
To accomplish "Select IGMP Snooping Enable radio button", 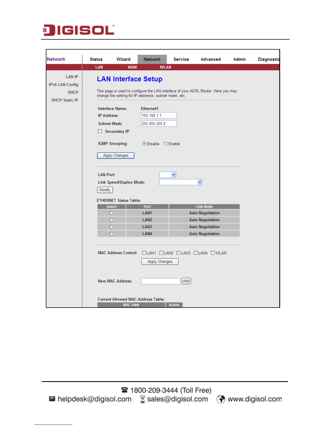I will (x=166, y=144).
